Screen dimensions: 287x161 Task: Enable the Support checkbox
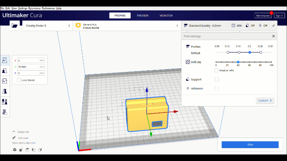point(216,79)
